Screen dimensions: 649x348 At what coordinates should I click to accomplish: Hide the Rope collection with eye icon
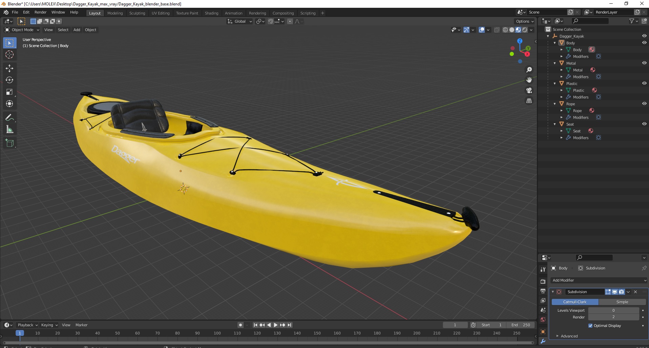pyautogui.click(x=644, y=104)
